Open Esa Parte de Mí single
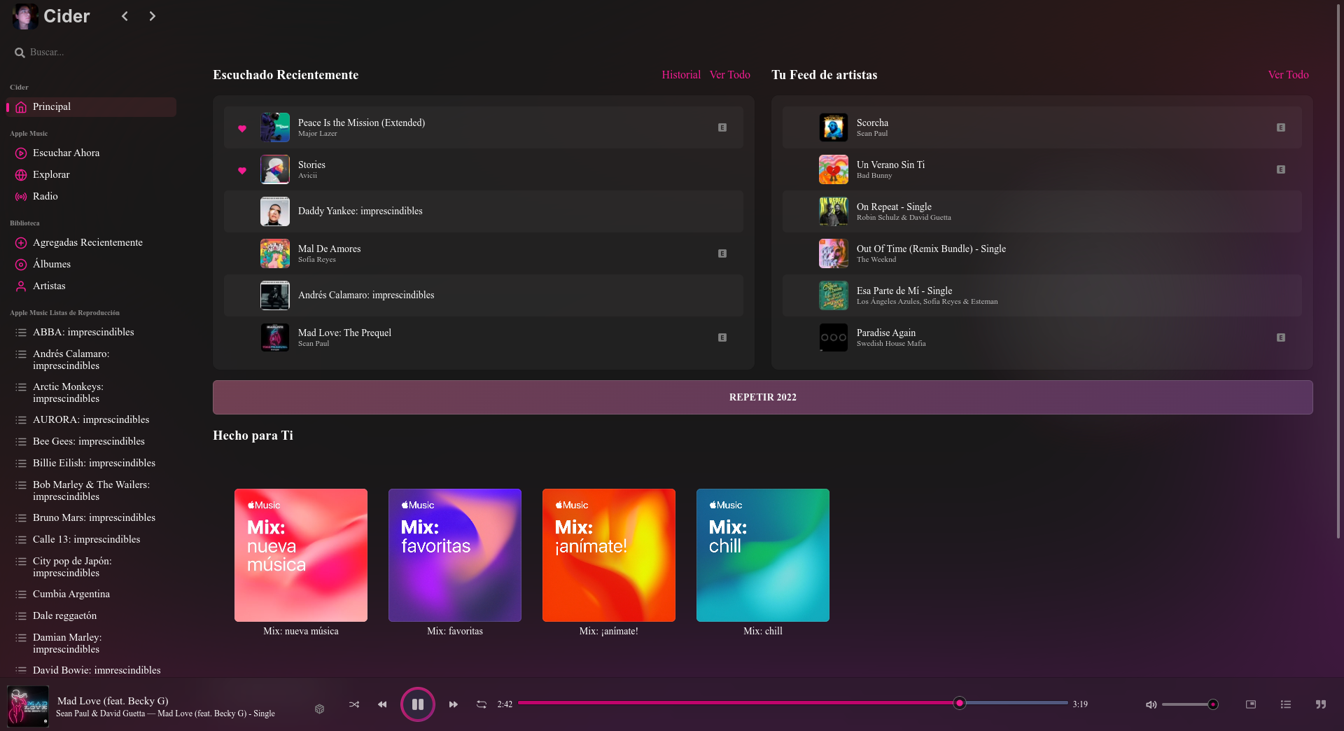This screenshot has width=1344, height=731. [1042, 295]
